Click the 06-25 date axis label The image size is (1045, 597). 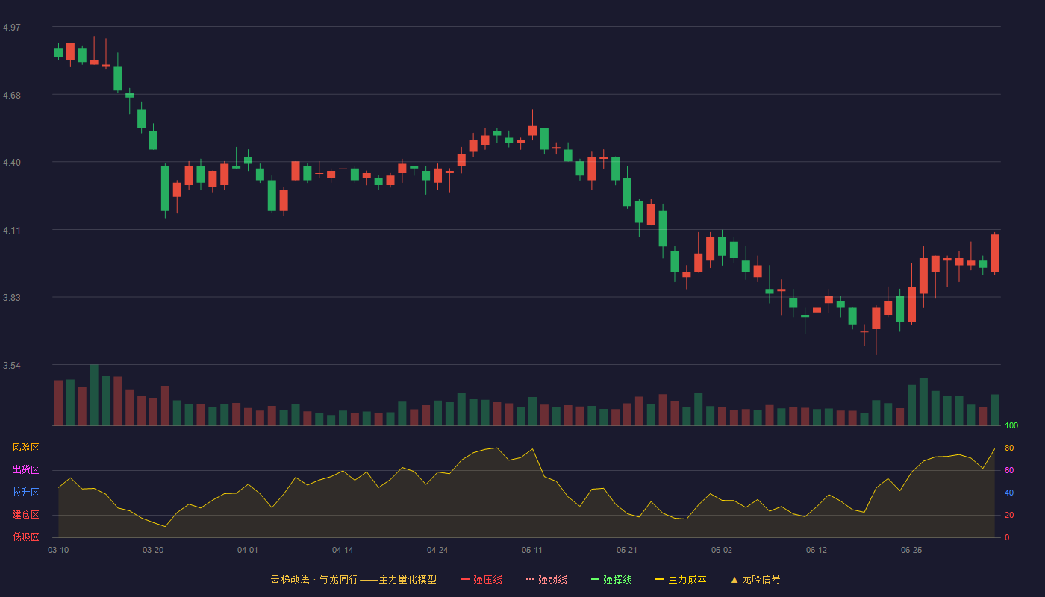coord(911,550)
